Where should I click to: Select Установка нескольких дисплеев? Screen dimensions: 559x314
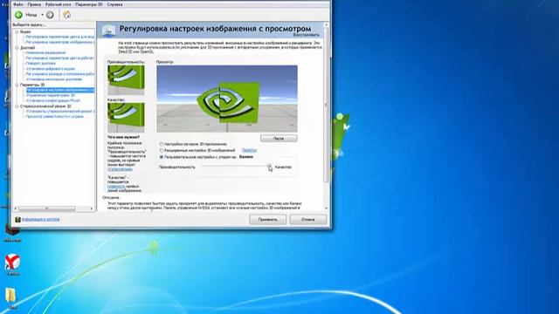coord(53,79)
